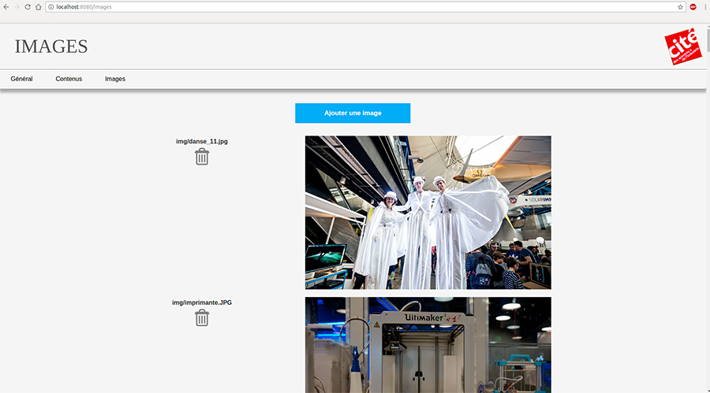This screenshot has width=710, height=393.
Task: Open the red adblock extension icon
Action: (x=693, y=7)
